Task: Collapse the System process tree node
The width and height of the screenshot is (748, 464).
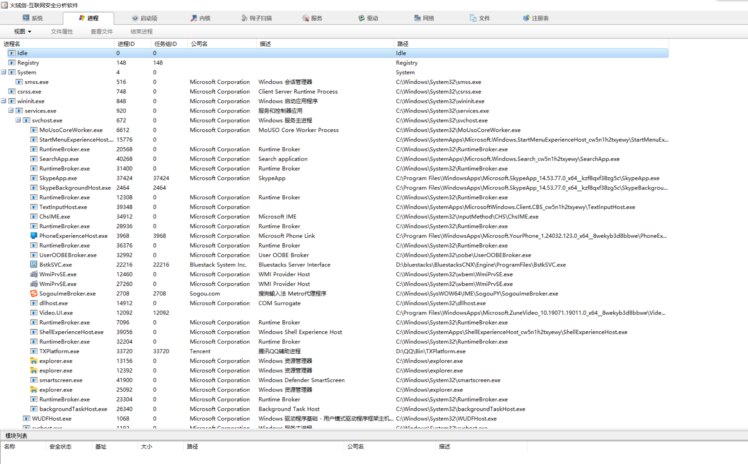Action: 4,72
